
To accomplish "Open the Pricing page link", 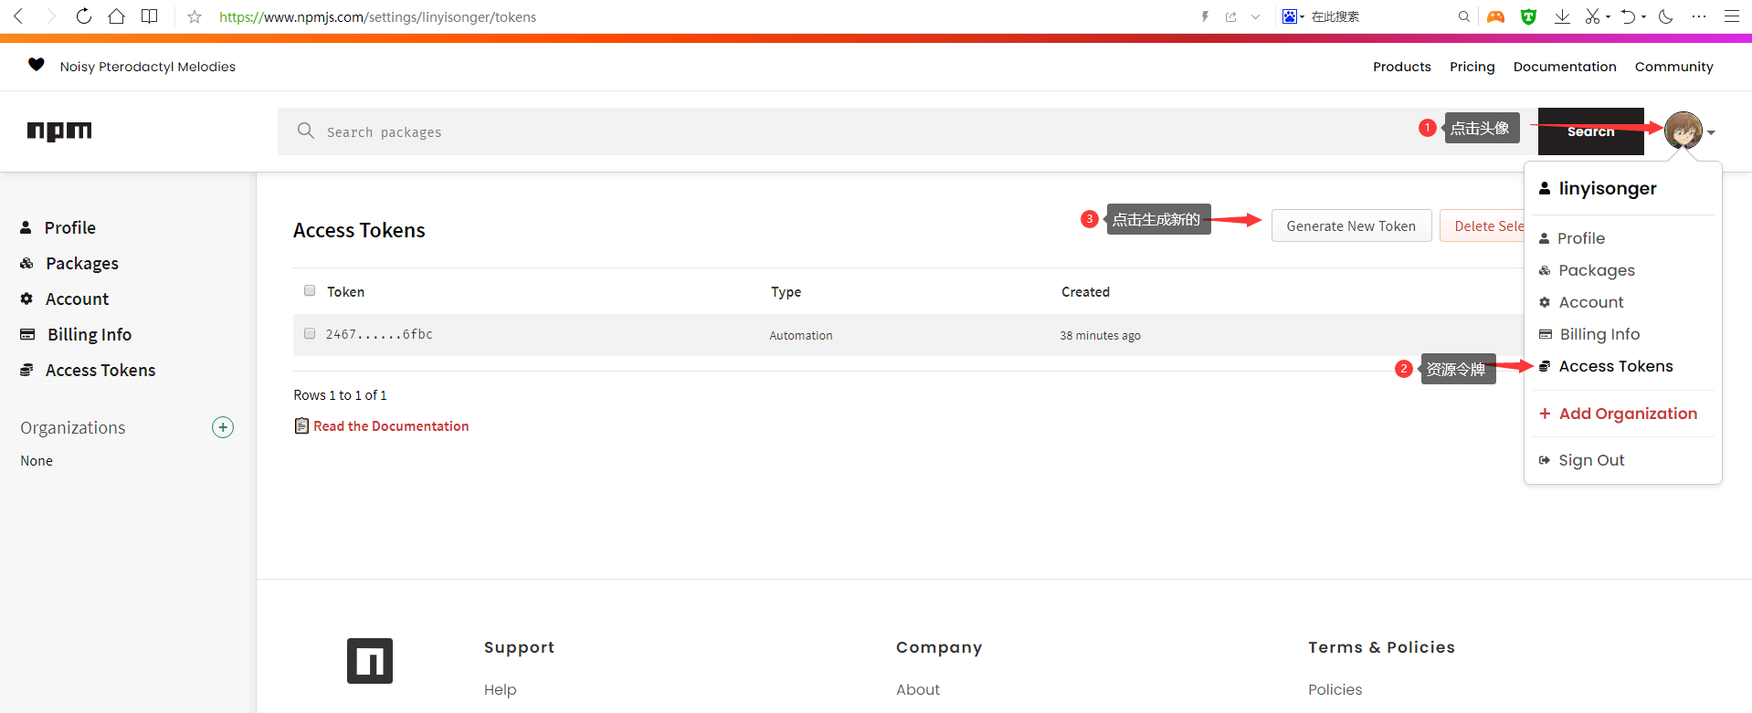I will (x=1472, y=67).
